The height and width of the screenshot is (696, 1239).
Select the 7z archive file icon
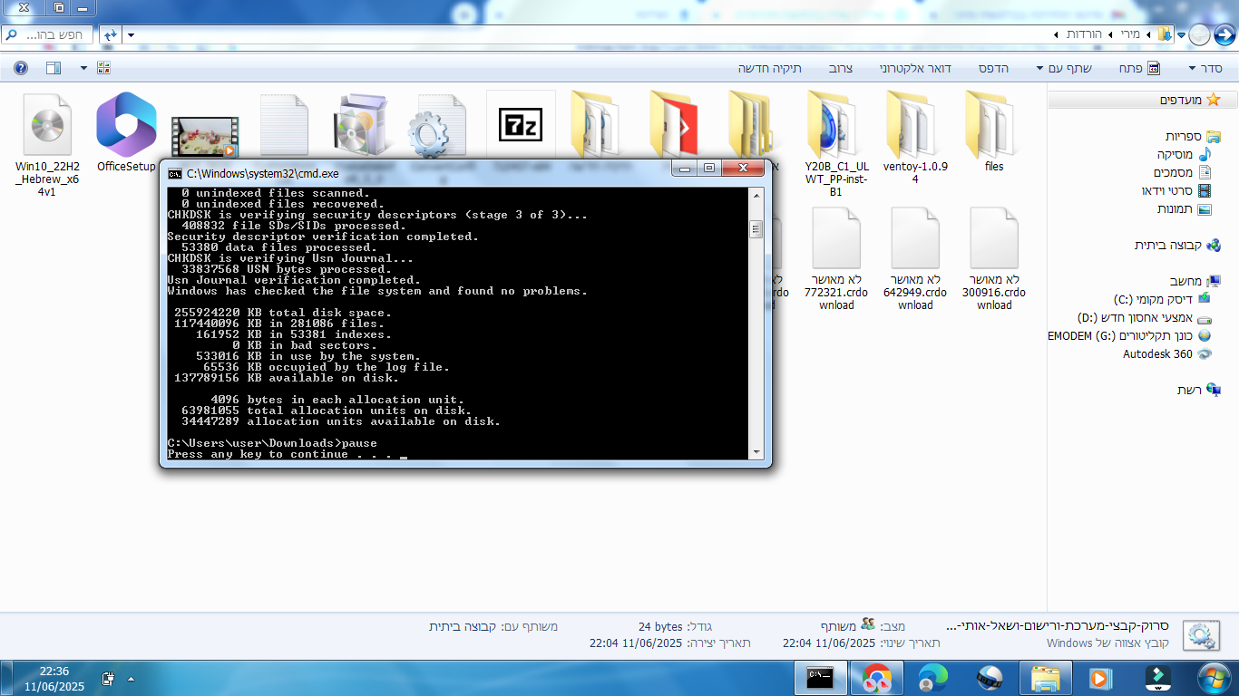coord(521,125)
